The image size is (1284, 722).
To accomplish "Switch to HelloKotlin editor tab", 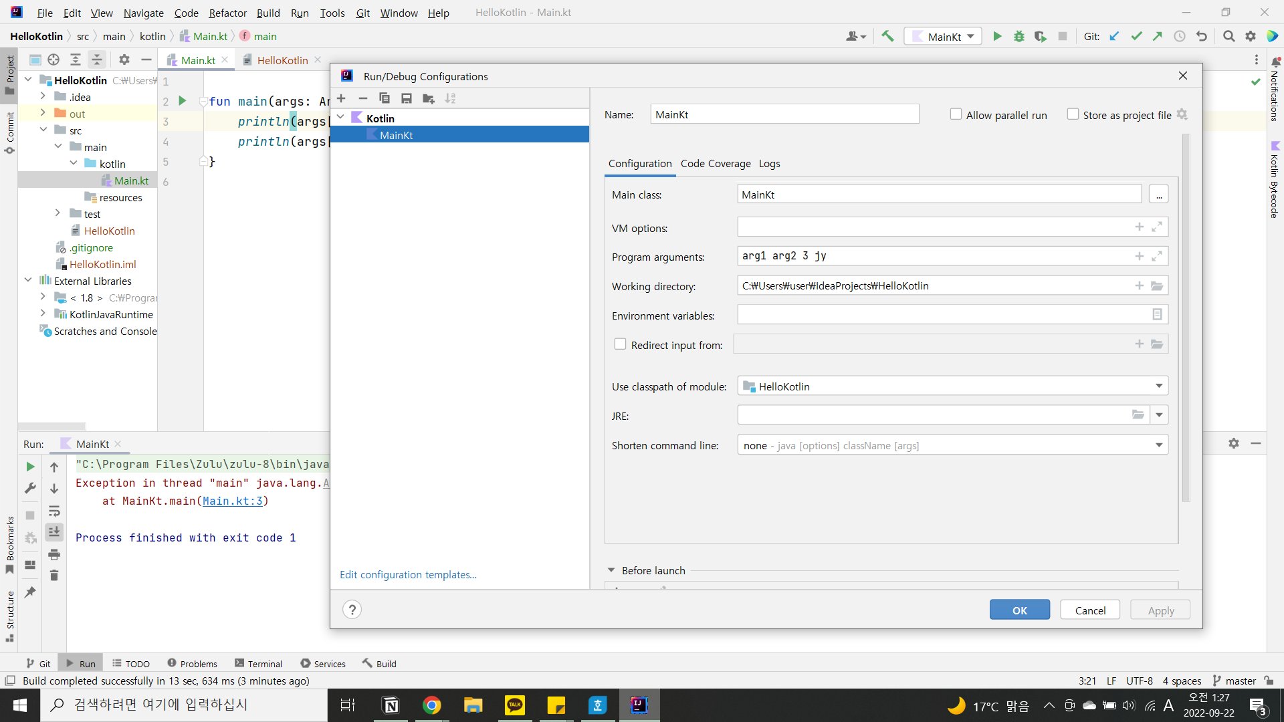I will [x=282, y=60].
